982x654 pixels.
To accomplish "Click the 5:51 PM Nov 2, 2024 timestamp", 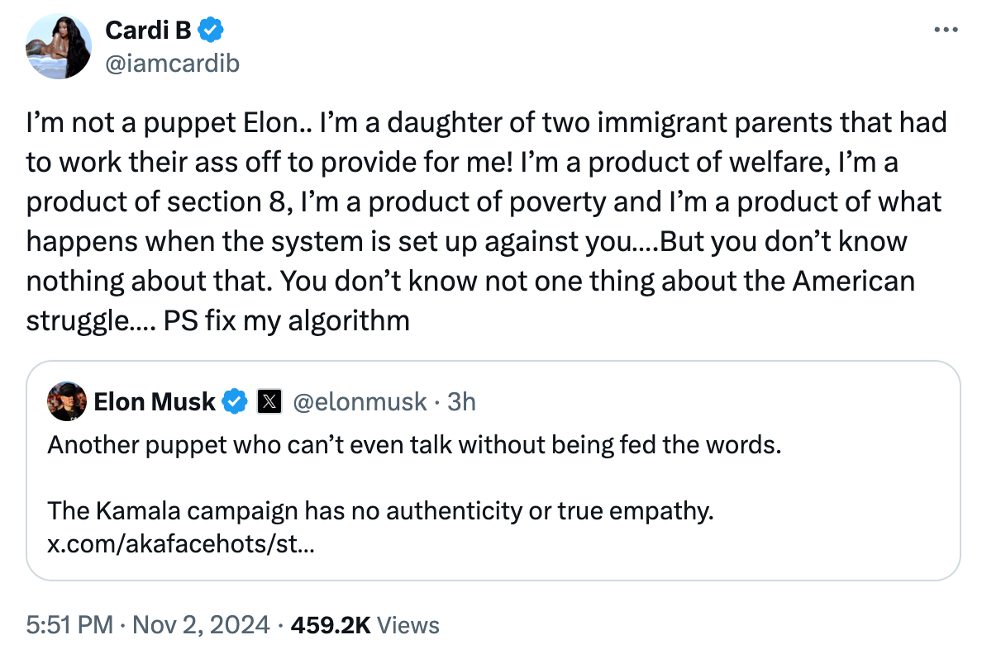I will (148, 625).
